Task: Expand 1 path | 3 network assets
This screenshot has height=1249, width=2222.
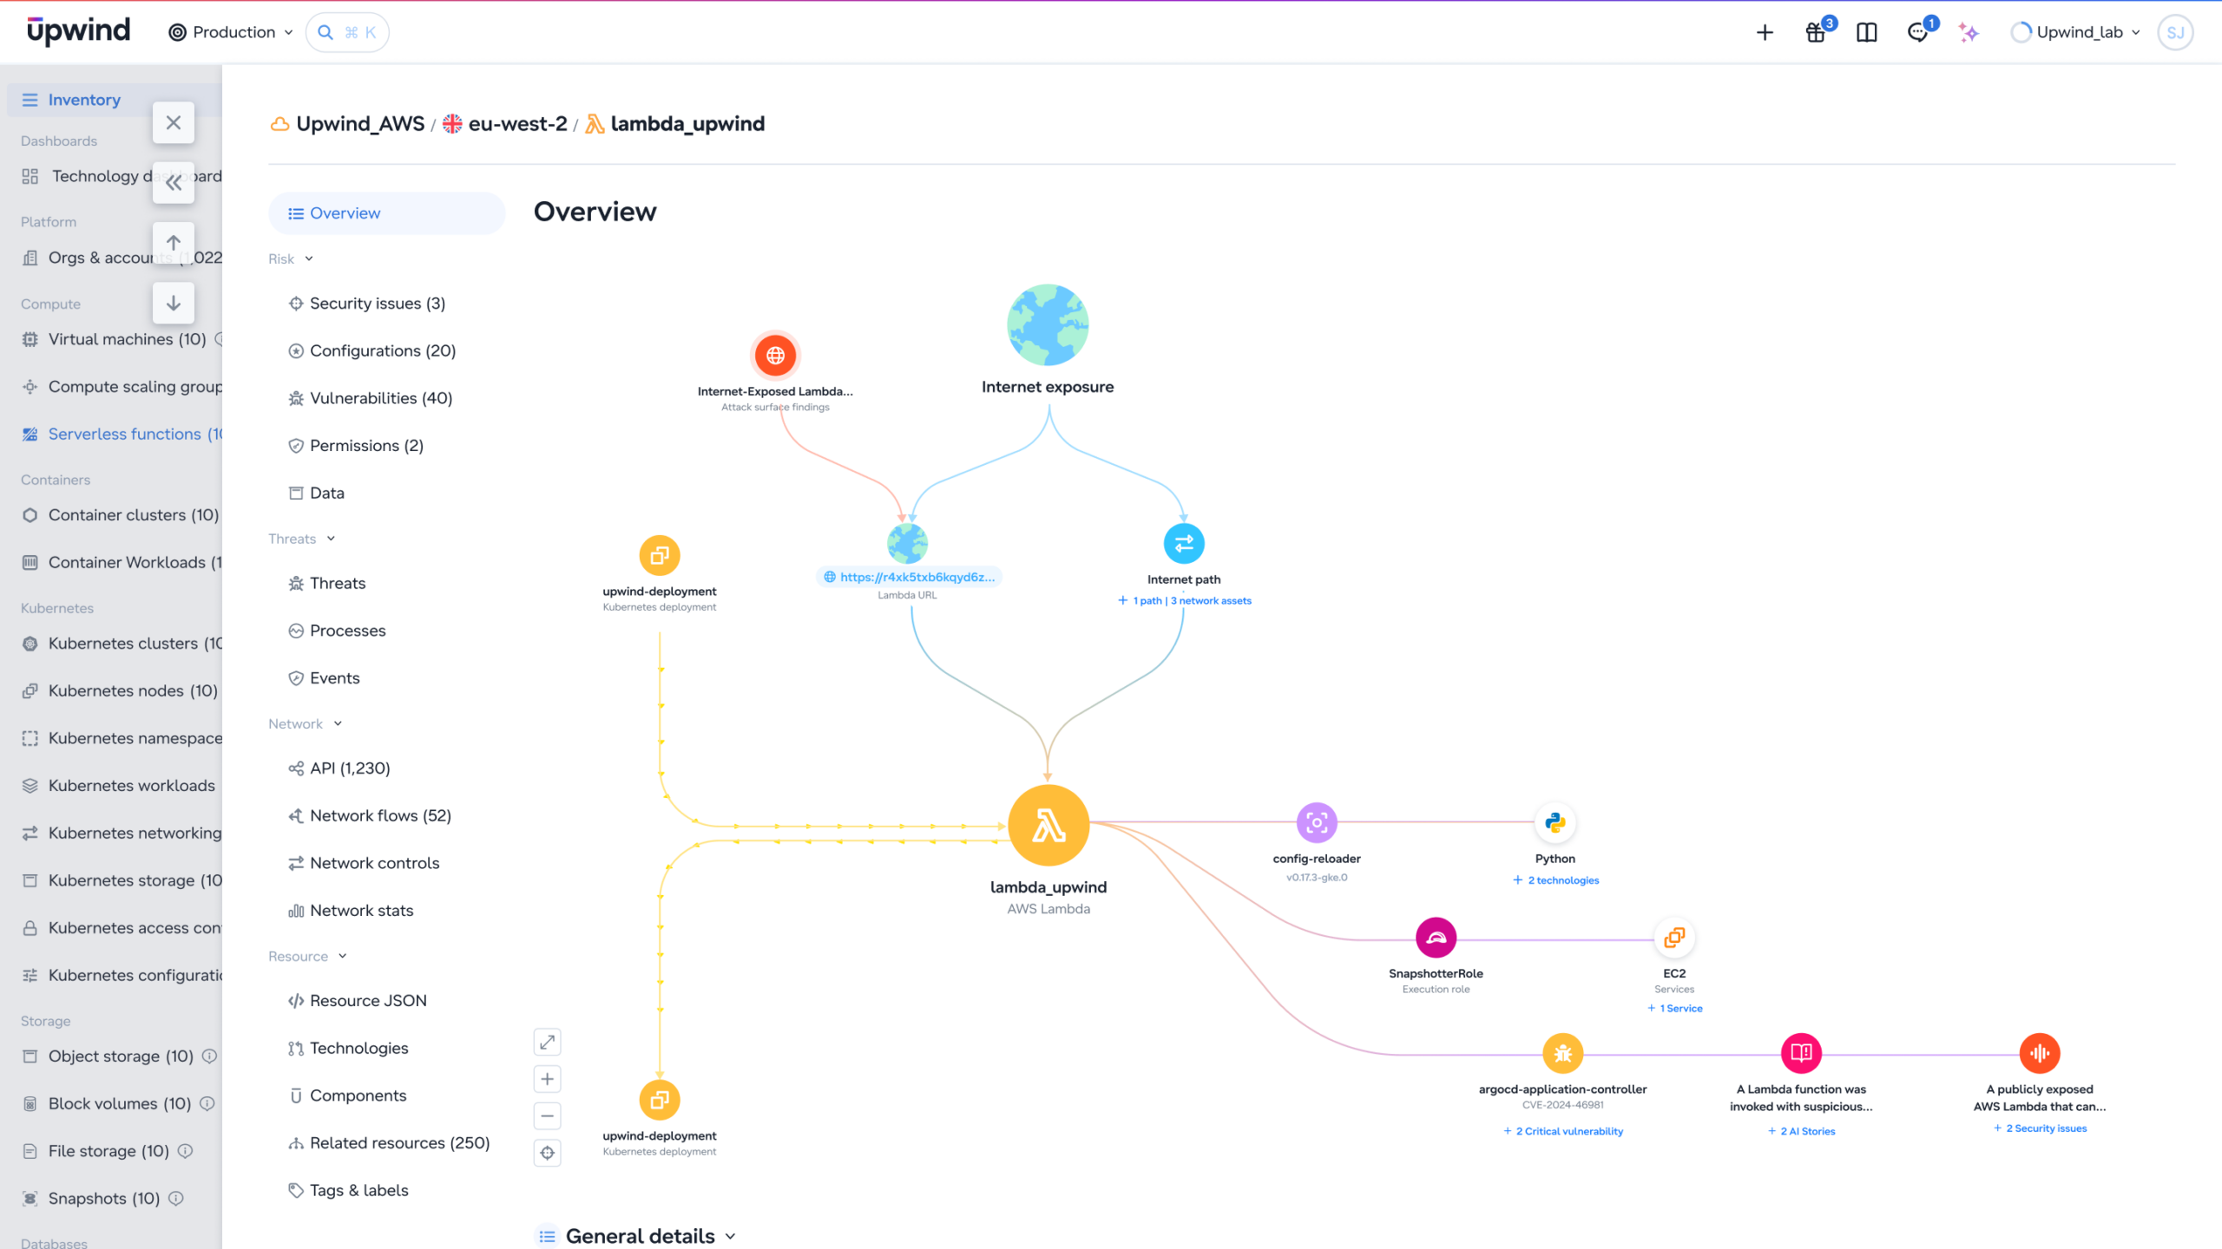Action: pyautogui.click(x=1185, y=600)
